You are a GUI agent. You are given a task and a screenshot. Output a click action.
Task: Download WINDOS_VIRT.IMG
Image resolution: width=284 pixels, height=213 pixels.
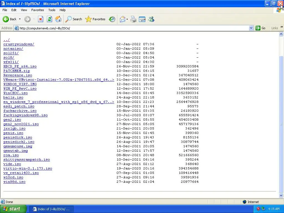point(20,84)
